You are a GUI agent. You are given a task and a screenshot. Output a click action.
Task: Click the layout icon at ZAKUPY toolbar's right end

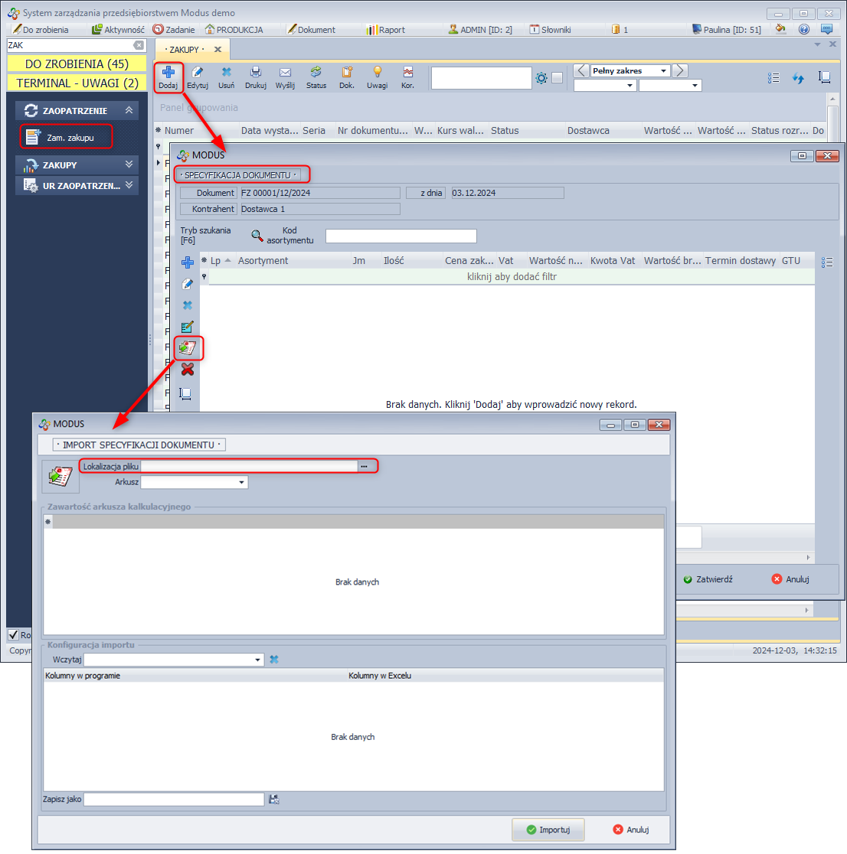(x=825, y=78)
